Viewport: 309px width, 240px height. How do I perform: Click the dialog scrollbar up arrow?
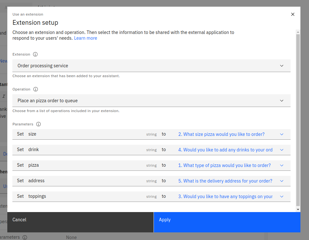point(298,32)
